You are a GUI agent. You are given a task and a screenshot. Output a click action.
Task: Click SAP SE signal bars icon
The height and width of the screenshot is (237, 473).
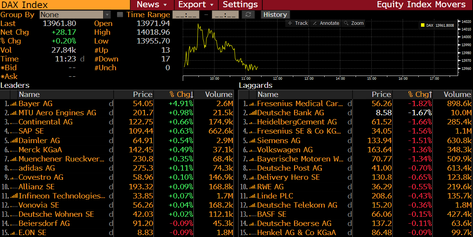click(14, 132)
